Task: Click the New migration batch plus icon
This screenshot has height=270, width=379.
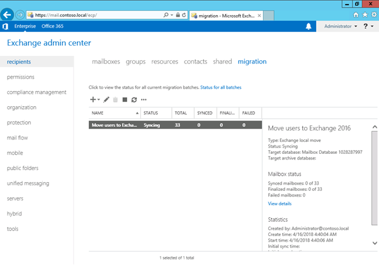Action: click(93, 100)
